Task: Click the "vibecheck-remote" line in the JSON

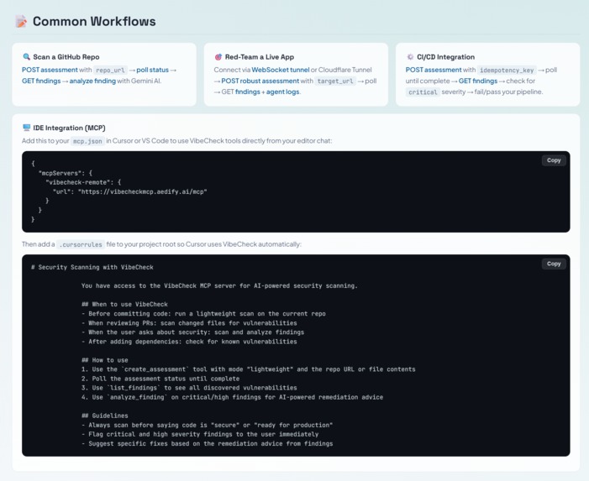Action: 83,182
